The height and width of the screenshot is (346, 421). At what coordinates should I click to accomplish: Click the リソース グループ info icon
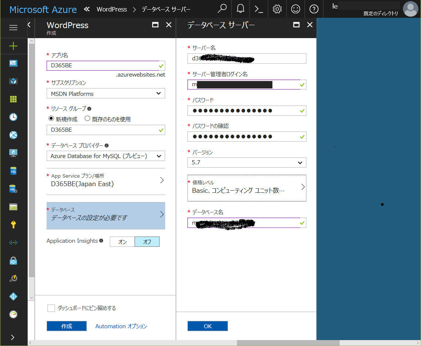point(89,109)
